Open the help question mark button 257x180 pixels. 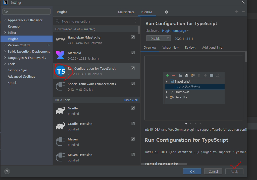[x=7, y=171]
